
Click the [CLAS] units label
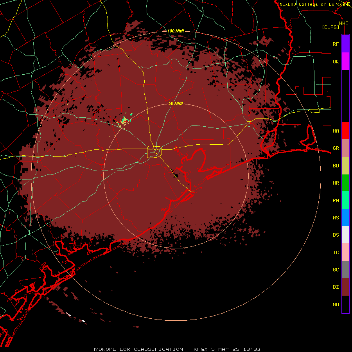(x=330, y=27)
